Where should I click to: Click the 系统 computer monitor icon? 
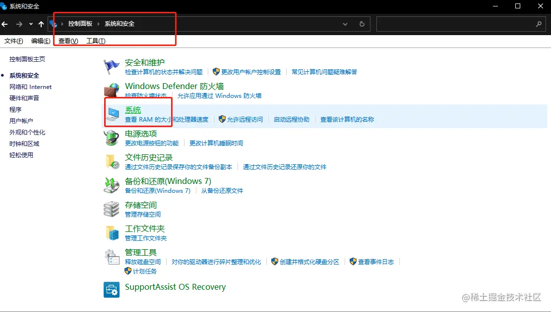point(113,114)
